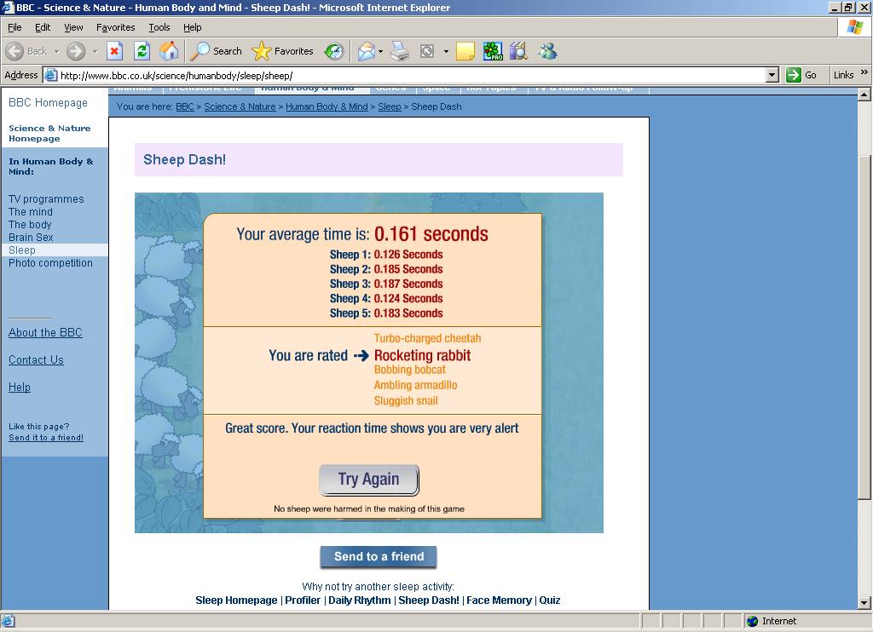Open the Edit menu
Image resolution: width=873 pixels, height=632 pixels.
click(43, 27)
